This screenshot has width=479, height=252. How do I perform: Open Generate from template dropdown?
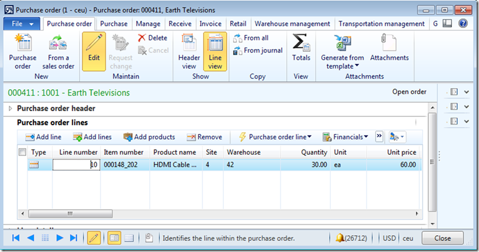342,61
